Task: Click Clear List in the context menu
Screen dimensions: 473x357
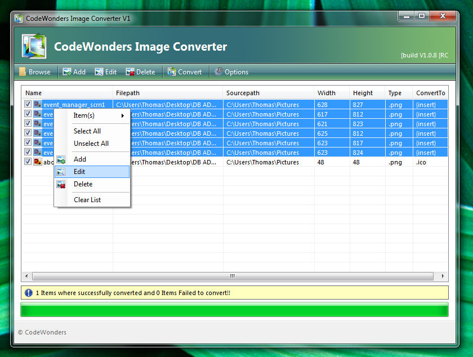Action: [87, 199]
